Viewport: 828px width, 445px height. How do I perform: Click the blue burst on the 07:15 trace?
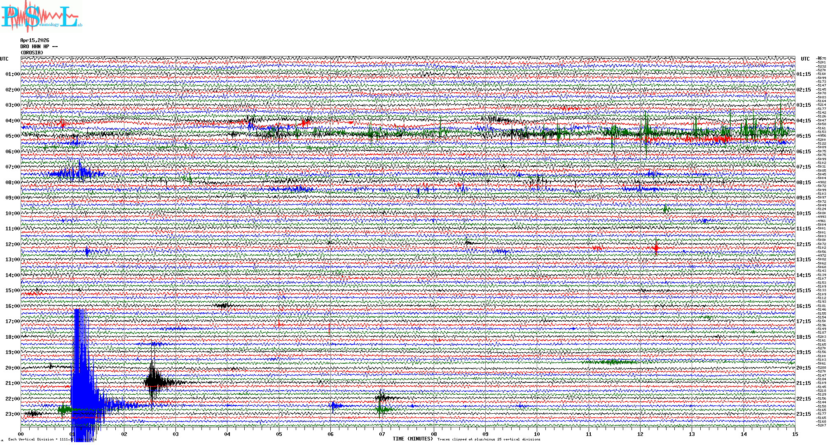point(76,173)
